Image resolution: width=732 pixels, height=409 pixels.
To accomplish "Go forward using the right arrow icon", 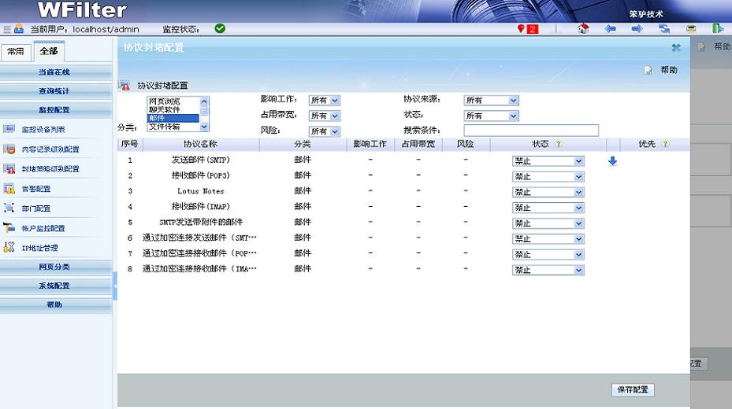I will (637, 29).
